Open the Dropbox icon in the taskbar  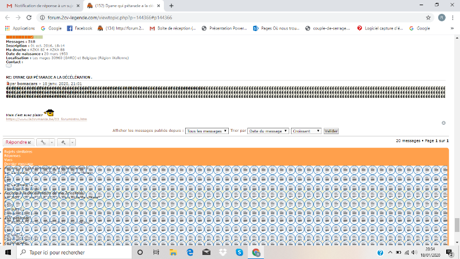(x=223, y=253)
